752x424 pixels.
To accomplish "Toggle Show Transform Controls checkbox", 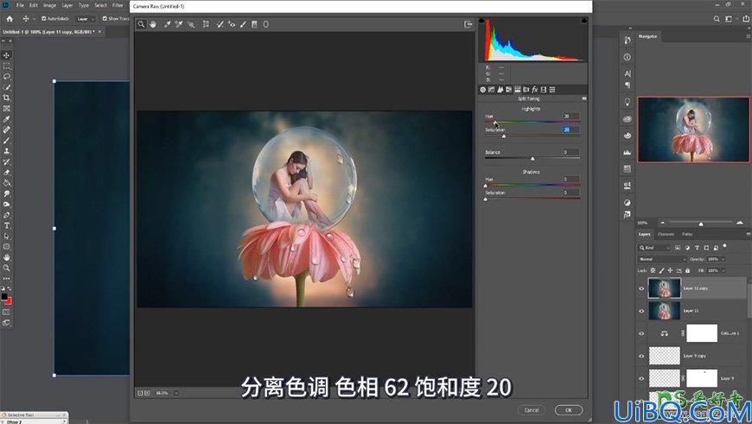I will tap(105, 19).
